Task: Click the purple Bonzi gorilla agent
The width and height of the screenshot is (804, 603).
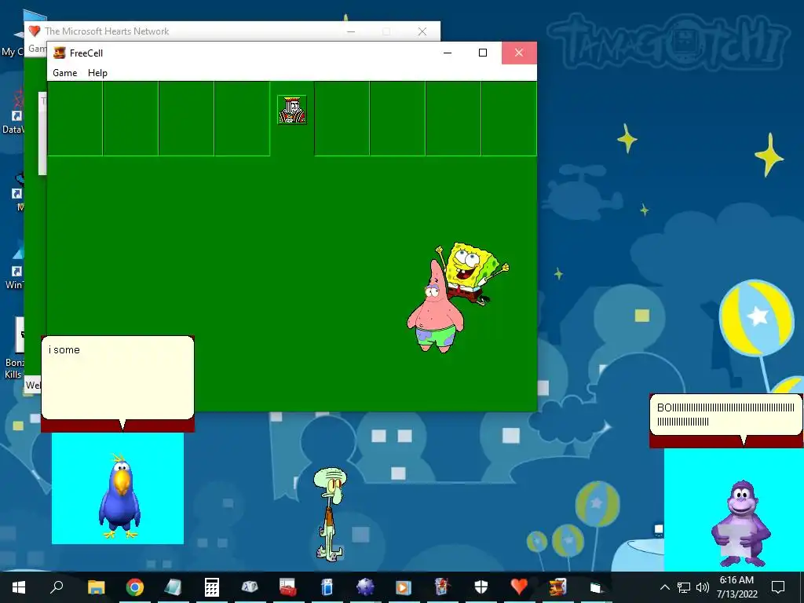Action: [x=741, y=524]
